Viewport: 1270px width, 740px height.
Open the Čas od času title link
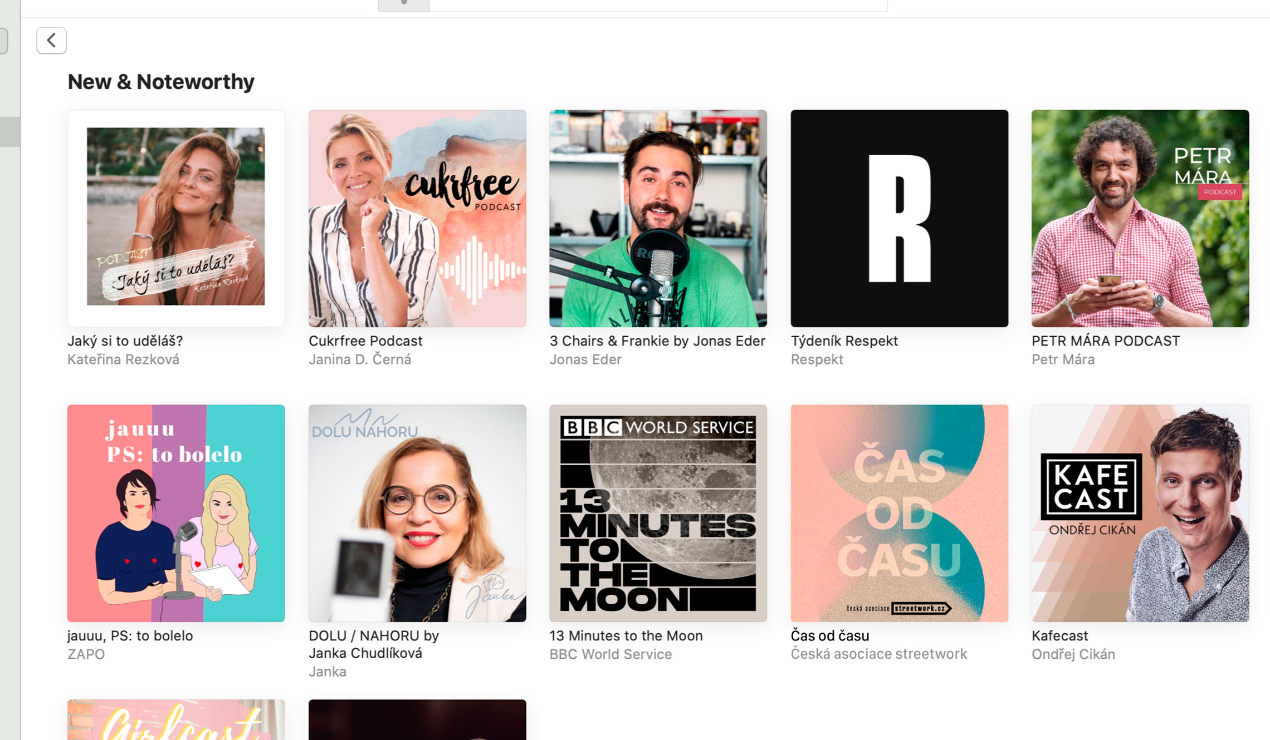830,635
